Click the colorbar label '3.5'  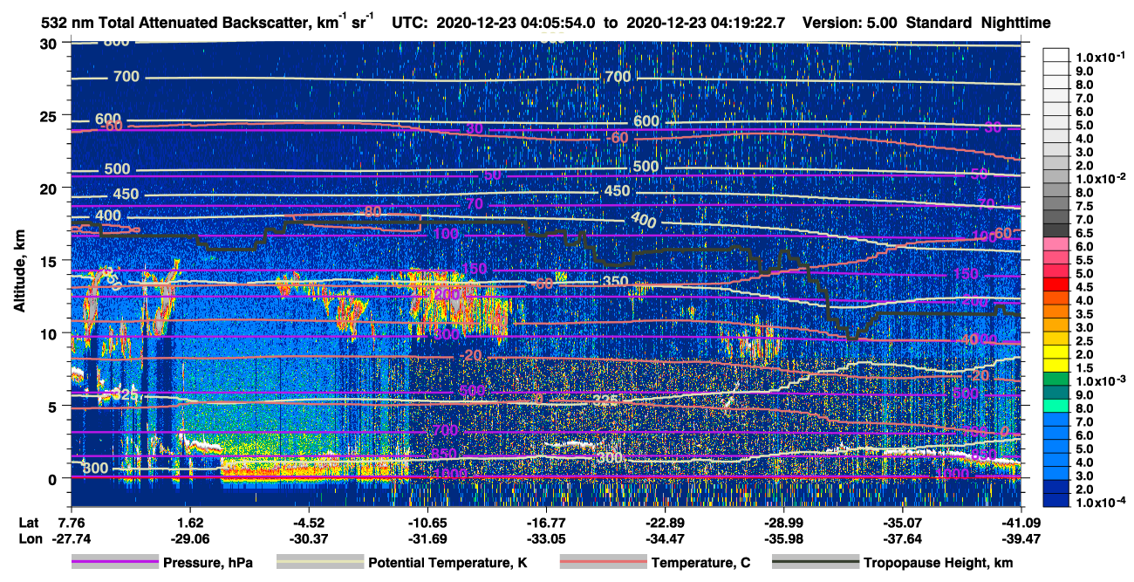tap(1085, 314)
